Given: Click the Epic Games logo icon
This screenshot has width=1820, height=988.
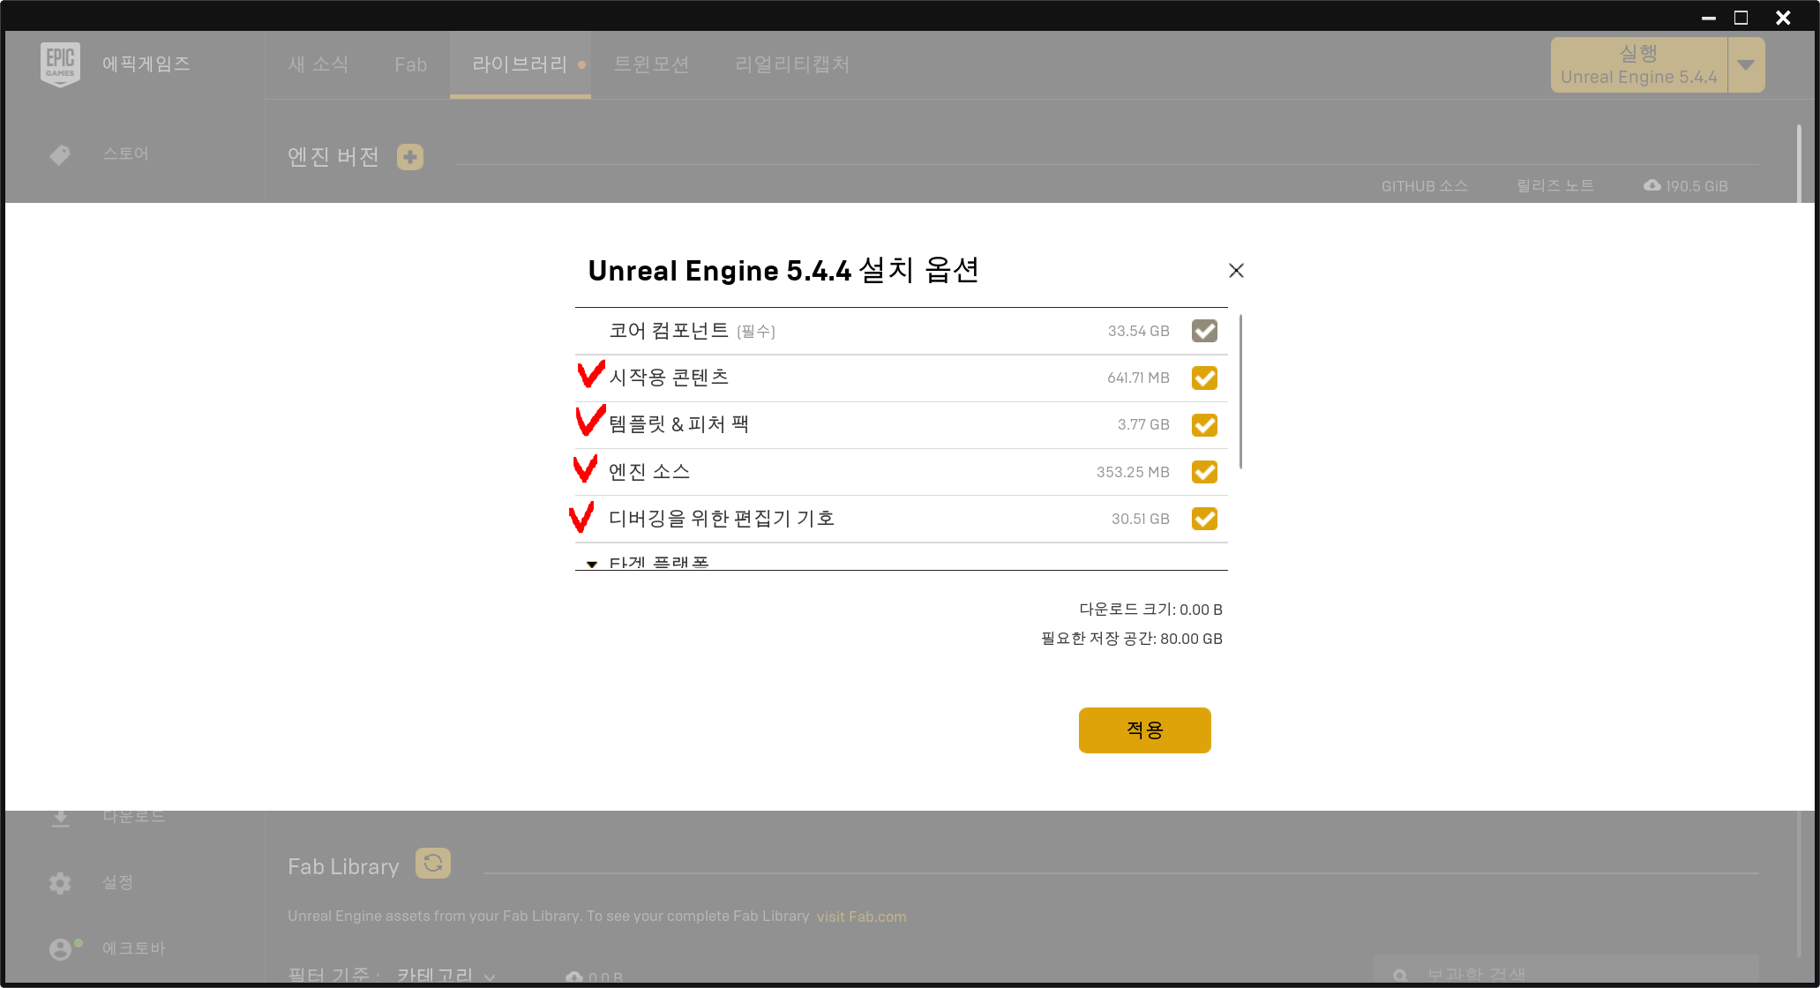Looking at the screenshot, I should [x=60, y=64].
